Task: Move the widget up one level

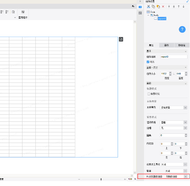Action: pyautogui.click(x=178, y=7)
